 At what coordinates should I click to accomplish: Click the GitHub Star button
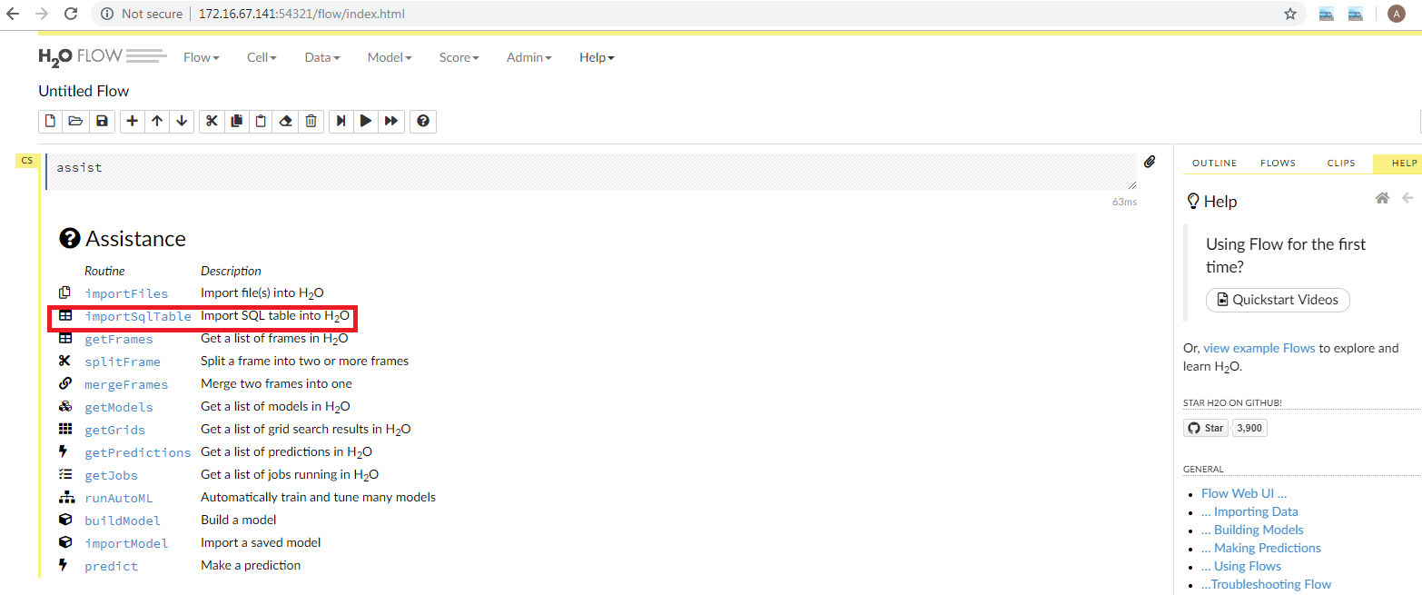(x=1206, y=428)
